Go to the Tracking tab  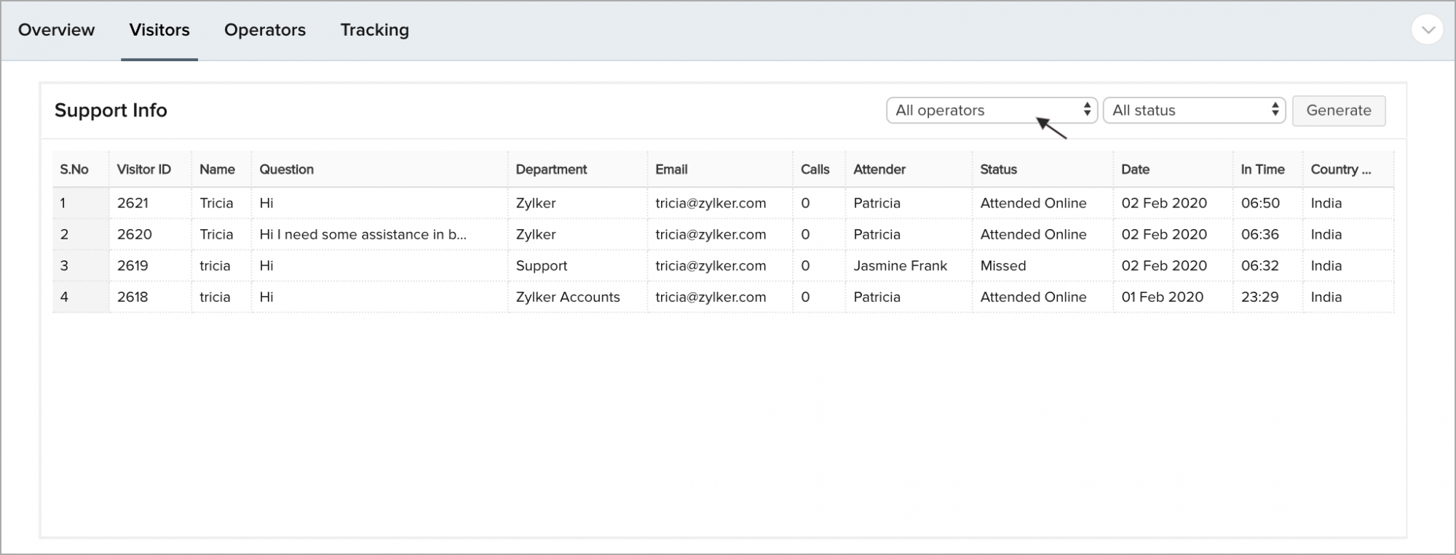tap(374, 30)
